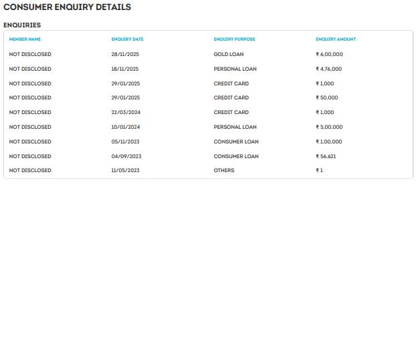
Task: Click date 29/01/2025 in the ₹ 1,000 row
Action: pos(126,83)
